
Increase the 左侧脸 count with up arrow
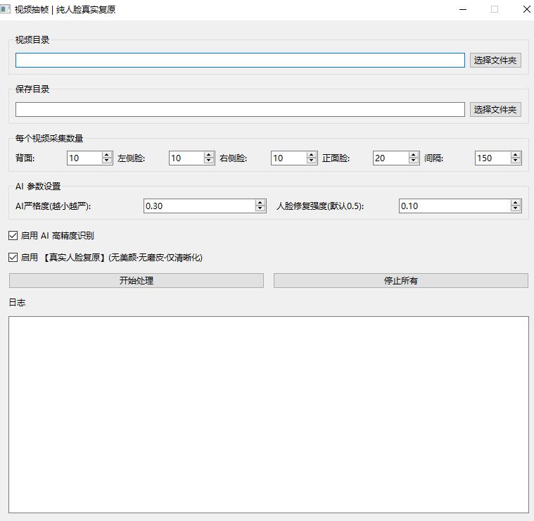click(x=209, y=155)
